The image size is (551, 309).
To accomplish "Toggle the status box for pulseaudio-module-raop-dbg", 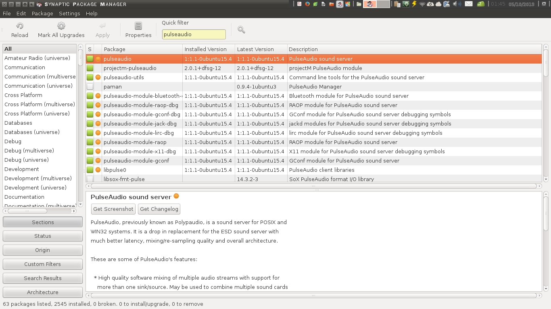I will (90, 105).
